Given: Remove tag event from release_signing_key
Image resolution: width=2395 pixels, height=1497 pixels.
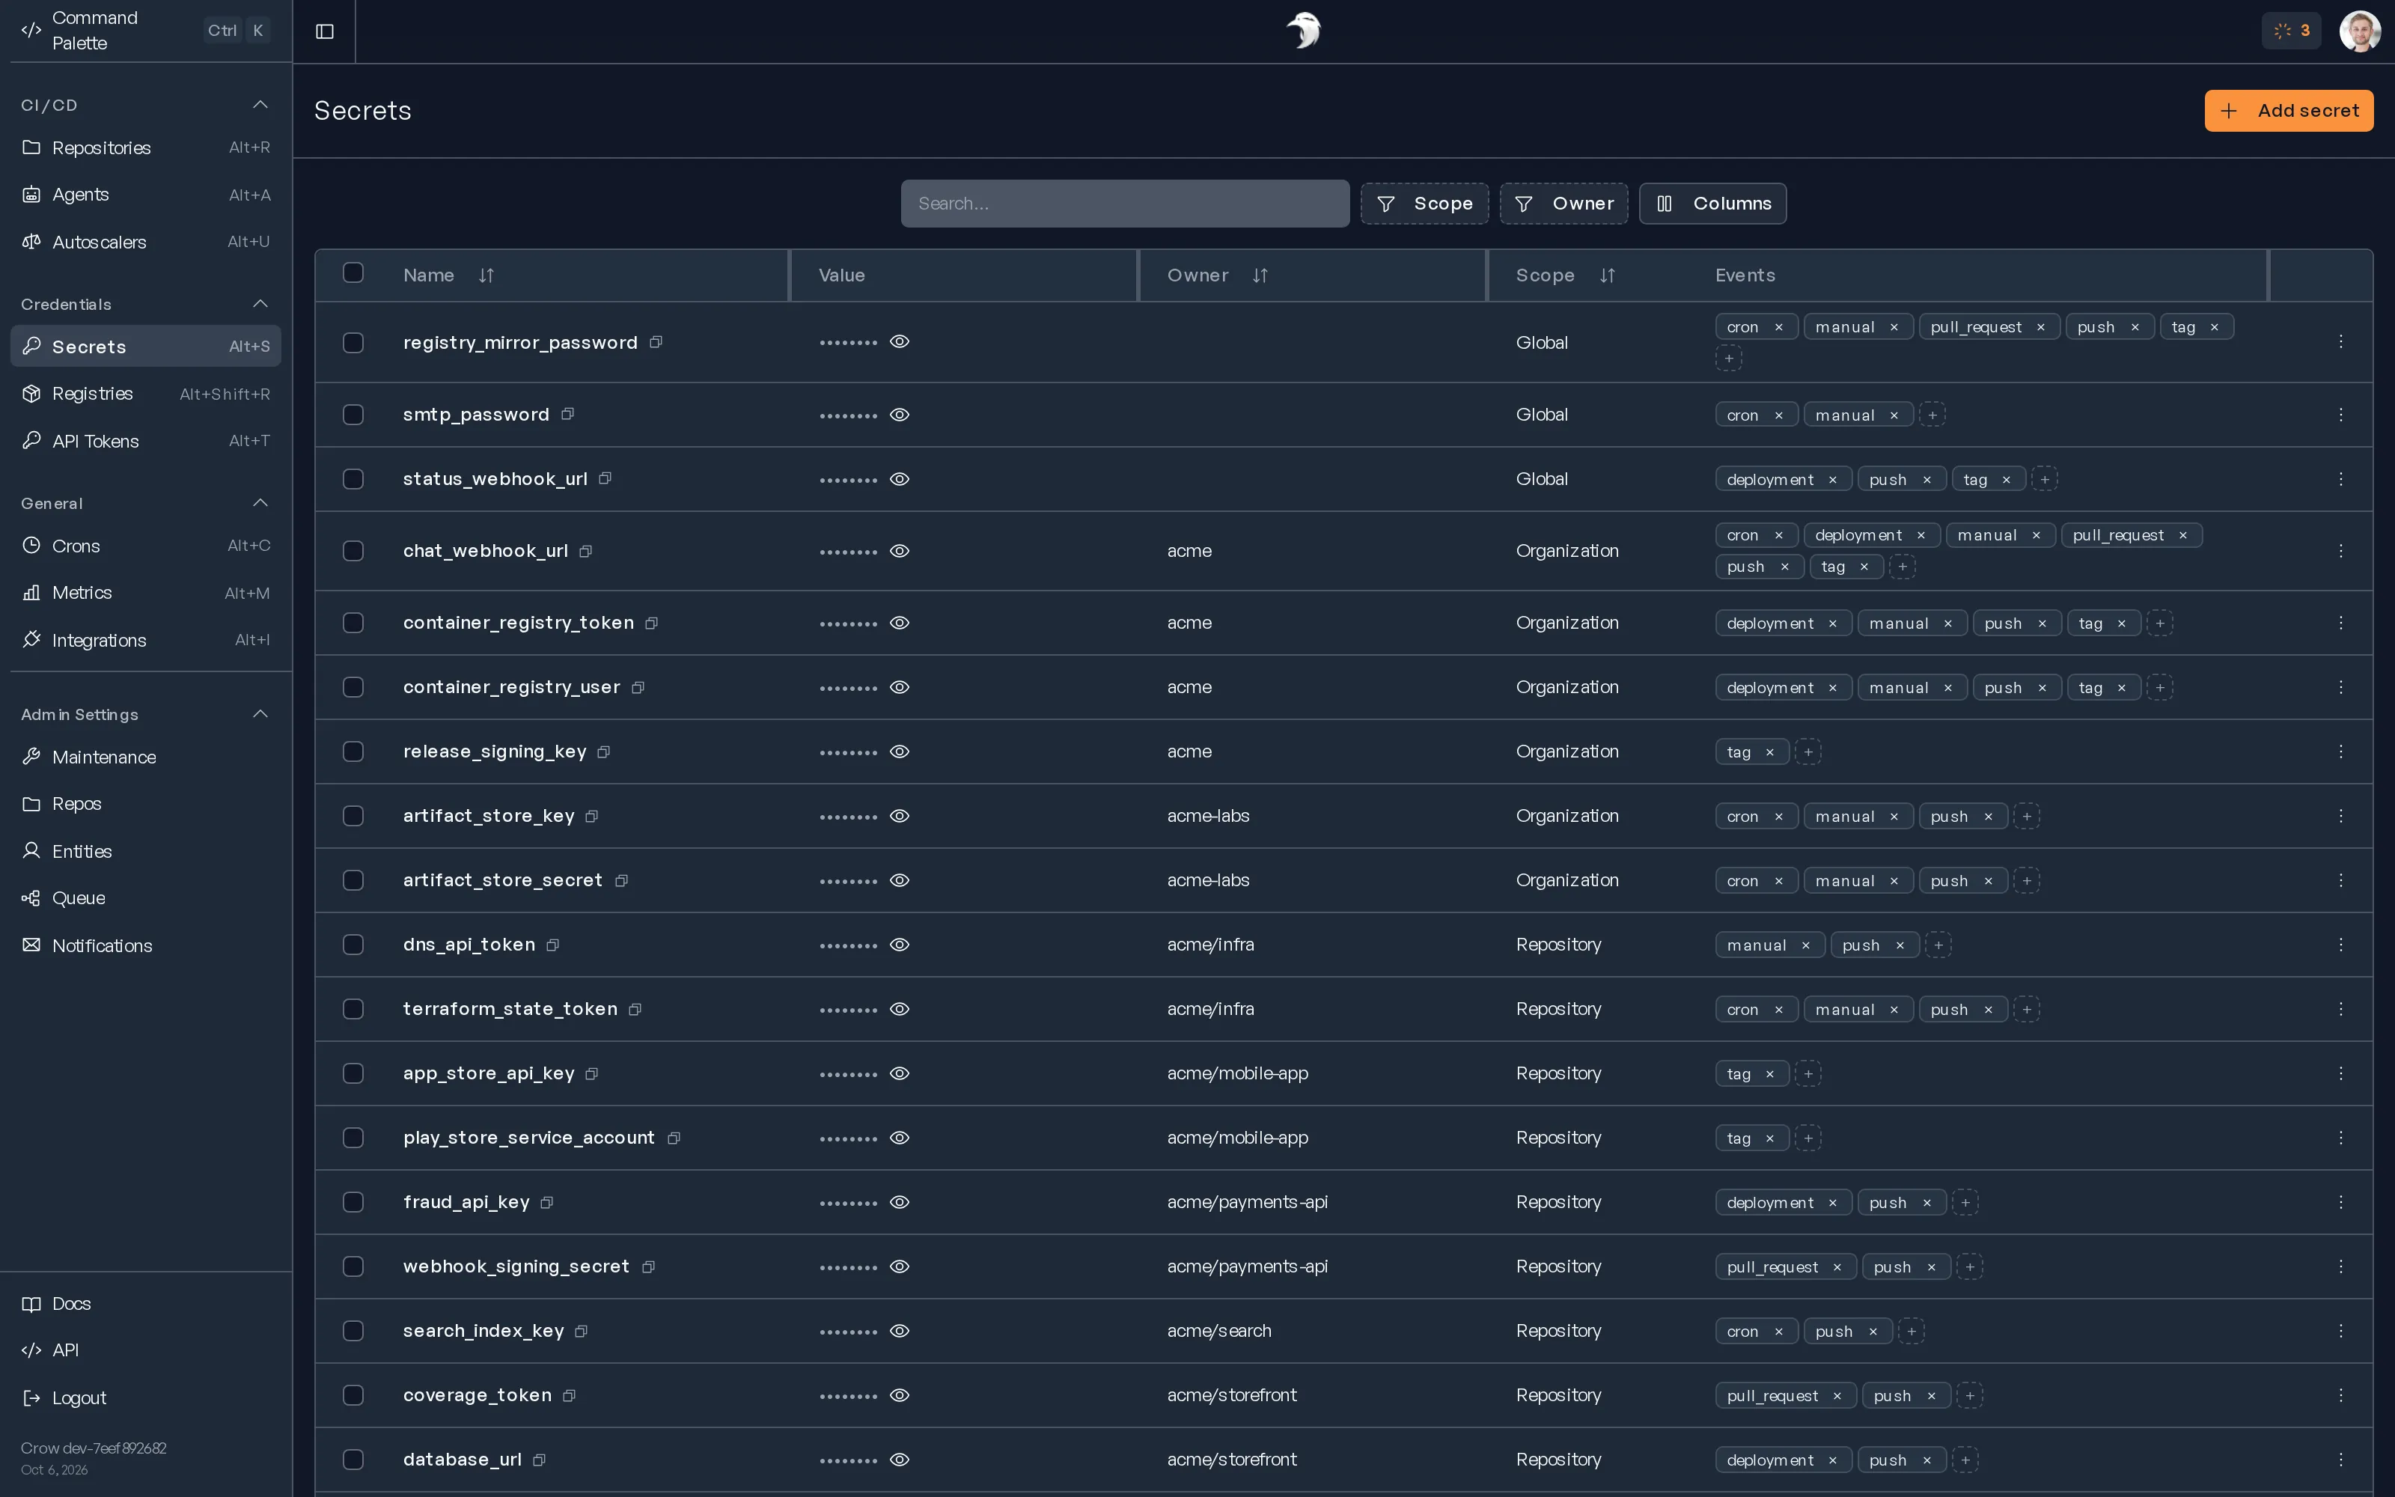Looking at the screenshot, I should click(1769, 752).
